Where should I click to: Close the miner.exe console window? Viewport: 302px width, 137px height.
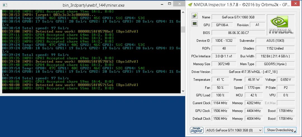[x=179, y=4]
